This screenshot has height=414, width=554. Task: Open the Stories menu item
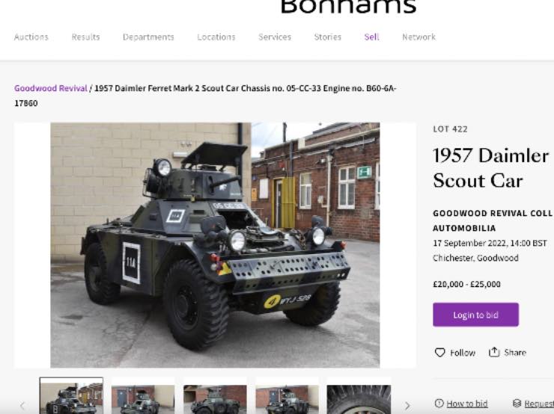327,37
